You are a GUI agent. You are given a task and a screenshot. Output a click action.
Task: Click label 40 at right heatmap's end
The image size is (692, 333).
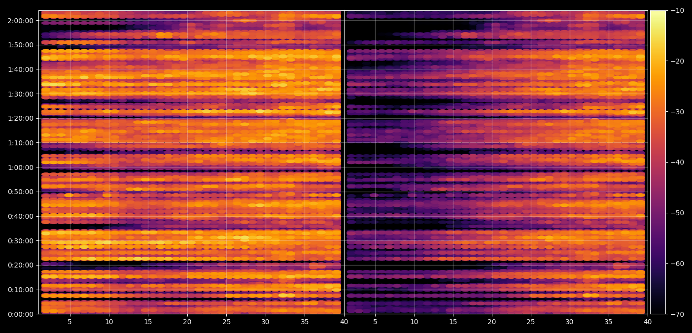coord(648,322)
